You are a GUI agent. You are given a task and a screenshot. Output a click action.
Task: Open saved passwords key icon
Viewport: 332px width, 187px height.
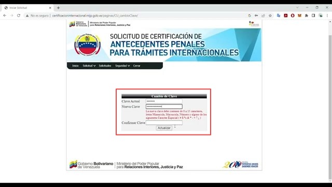tap(256, 16)
